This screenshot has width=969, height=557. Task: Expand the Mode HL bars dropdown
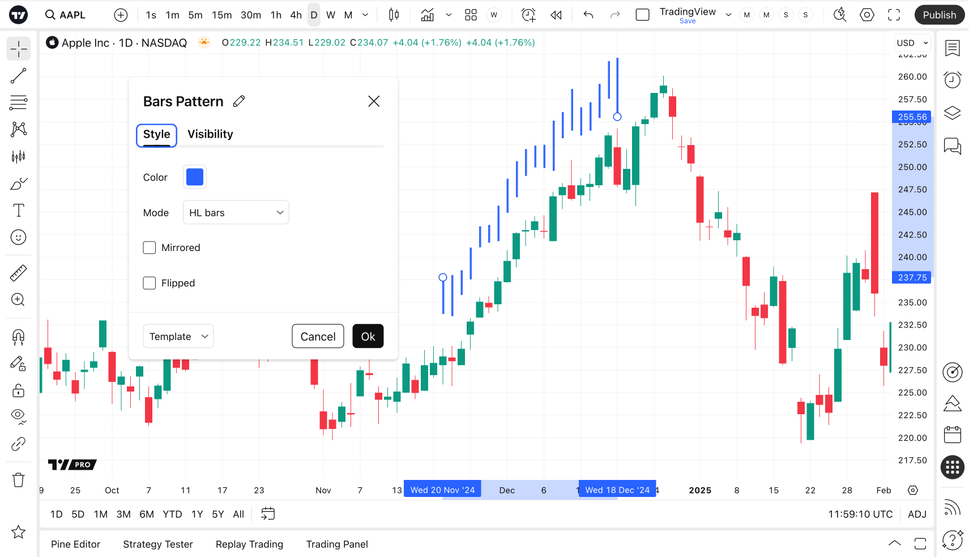[236, 212]
